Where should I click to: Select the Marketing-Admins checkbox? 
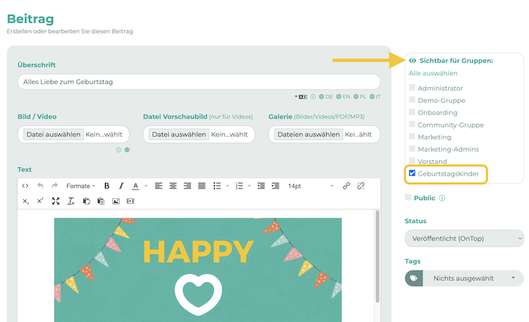412,149
